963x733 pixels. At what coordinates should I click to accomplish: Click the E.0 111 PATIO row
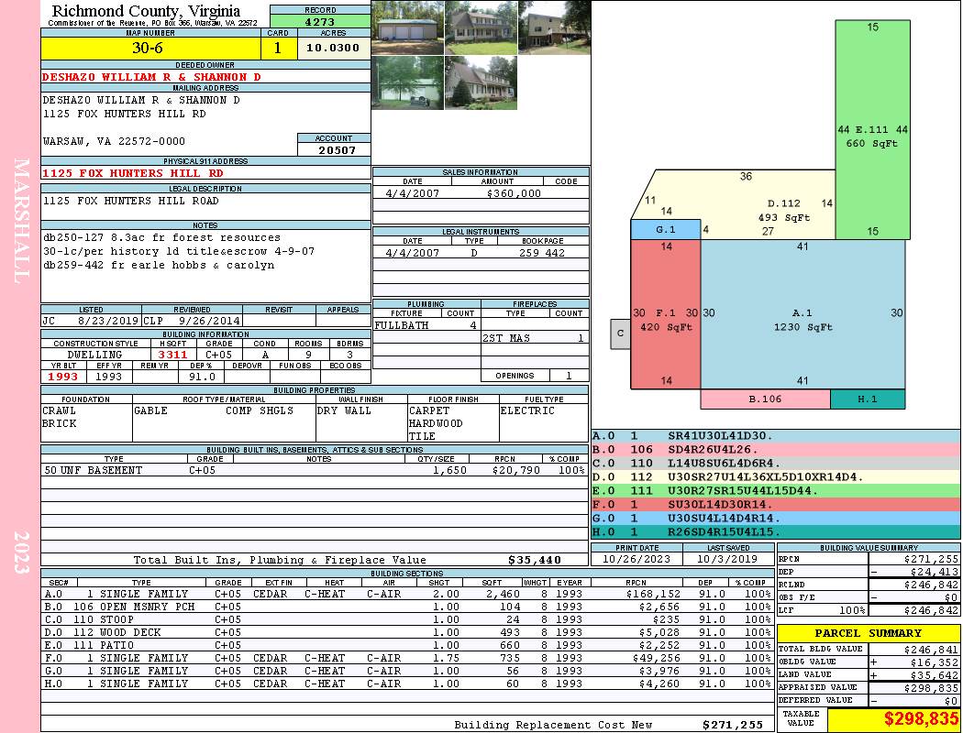point(408,645)
